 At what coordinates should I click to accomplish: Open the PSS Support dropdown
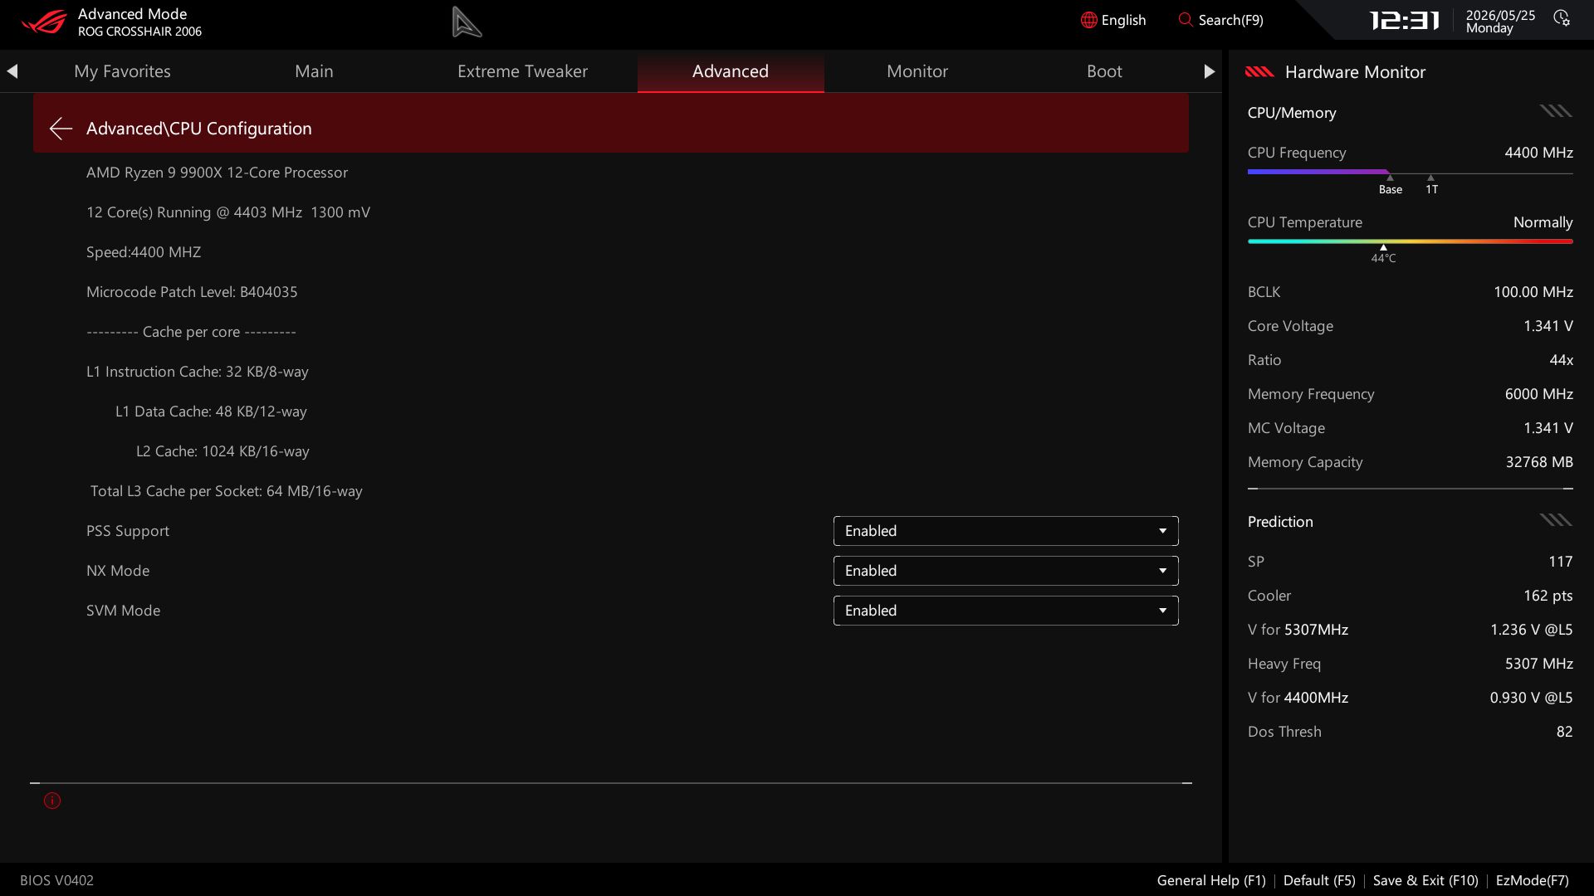click(x=1005, y=531)
